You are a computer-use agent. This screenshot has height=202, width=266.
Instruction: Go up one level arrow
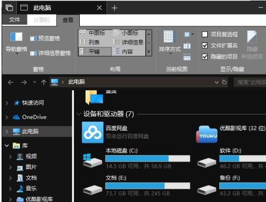click(x=44, y=82)
